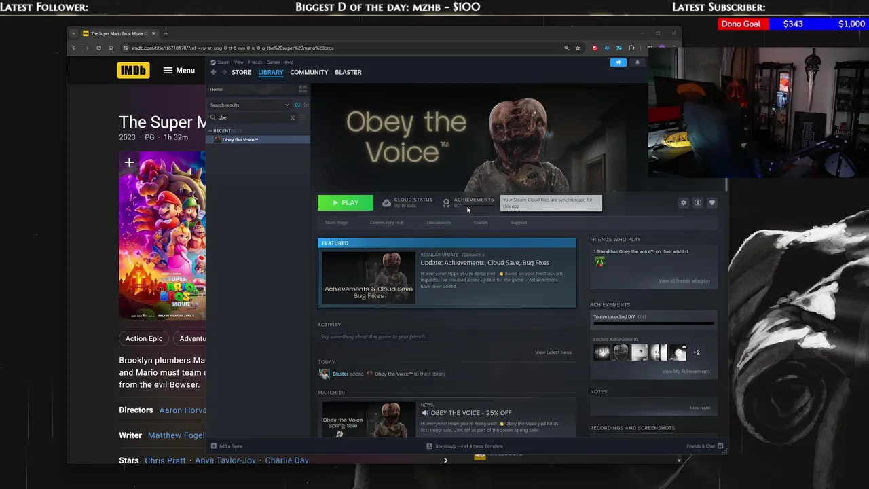This screenshot has width=869, height=489.
Task: Open a new browser tab with plus
Action: [x=166, y=33]
